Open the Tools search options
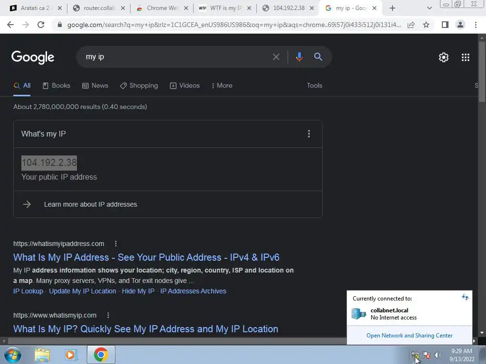Image resolution: width=486 pixels, height=364 pixels. pyautogui.click(x=314, y=85)
